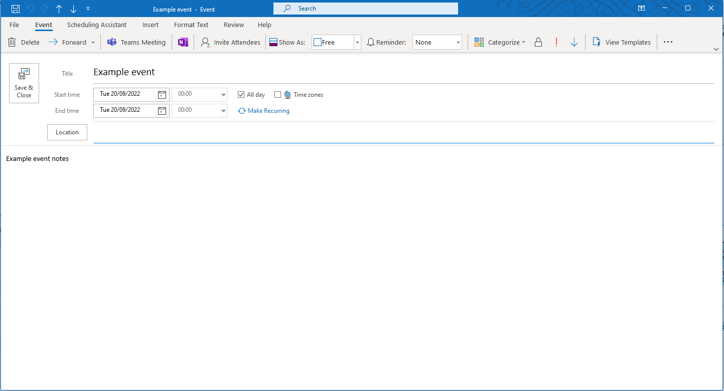This screenshot has height=391, width=724.
Task: Click the Location button
Action: [67, 132]
